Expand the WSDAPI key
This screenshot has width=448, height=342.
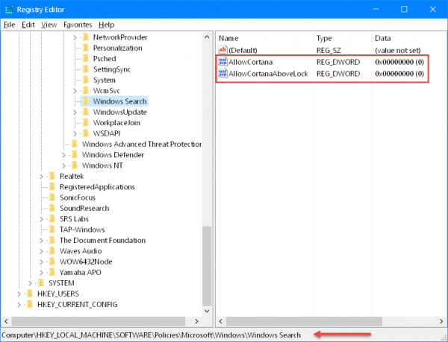coord(75,133)
